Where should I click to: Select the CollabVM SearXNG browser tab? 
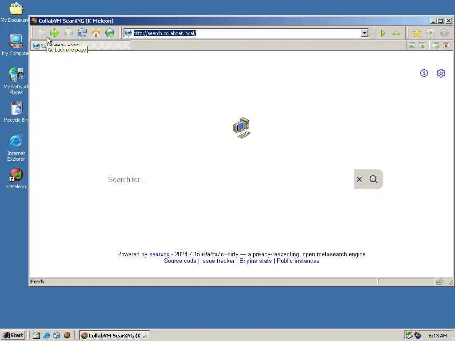[x=81, y=46]
